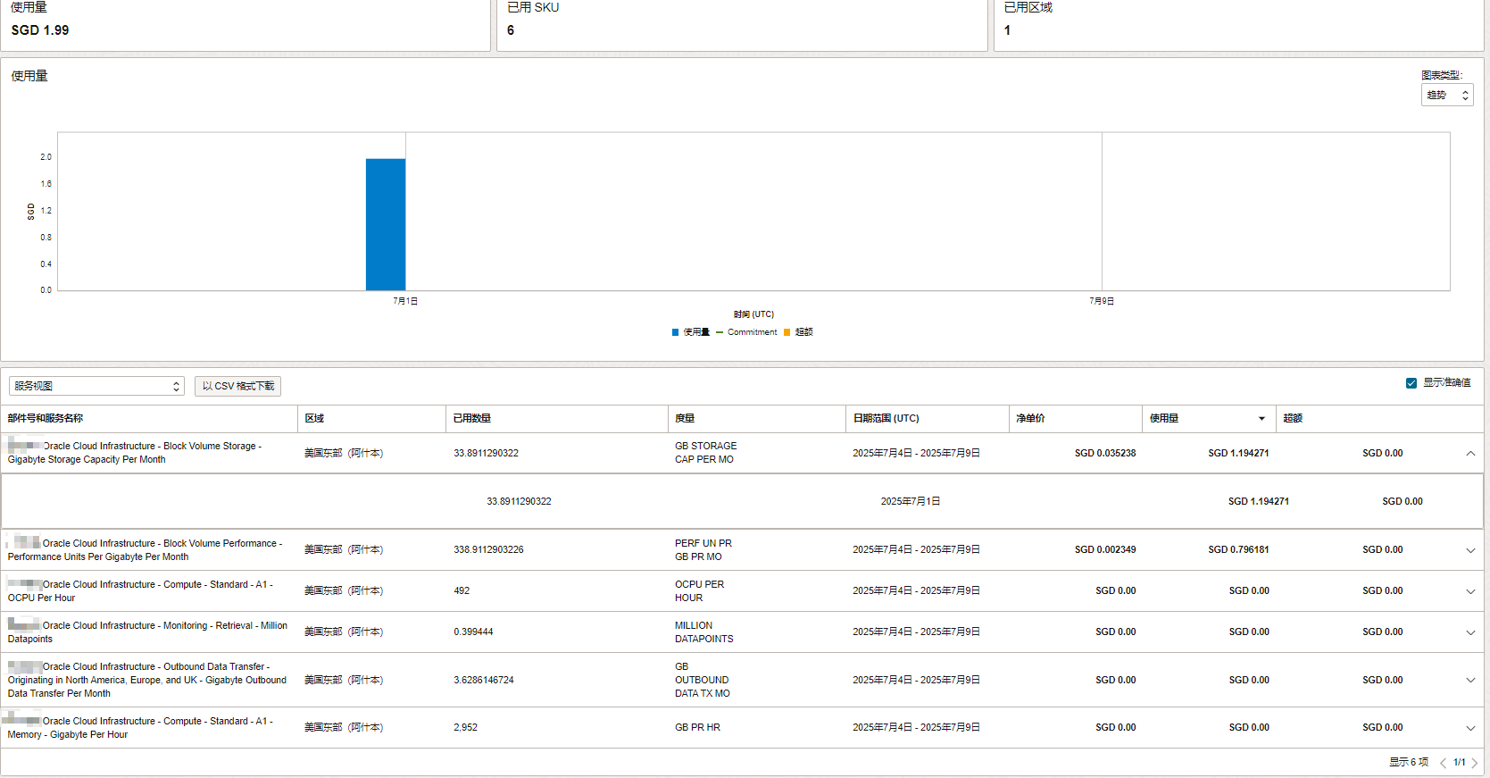1490x778 pixels.
Task: Toggle the blue 使用量 legend swatch
Action: [x=676, y=332]
